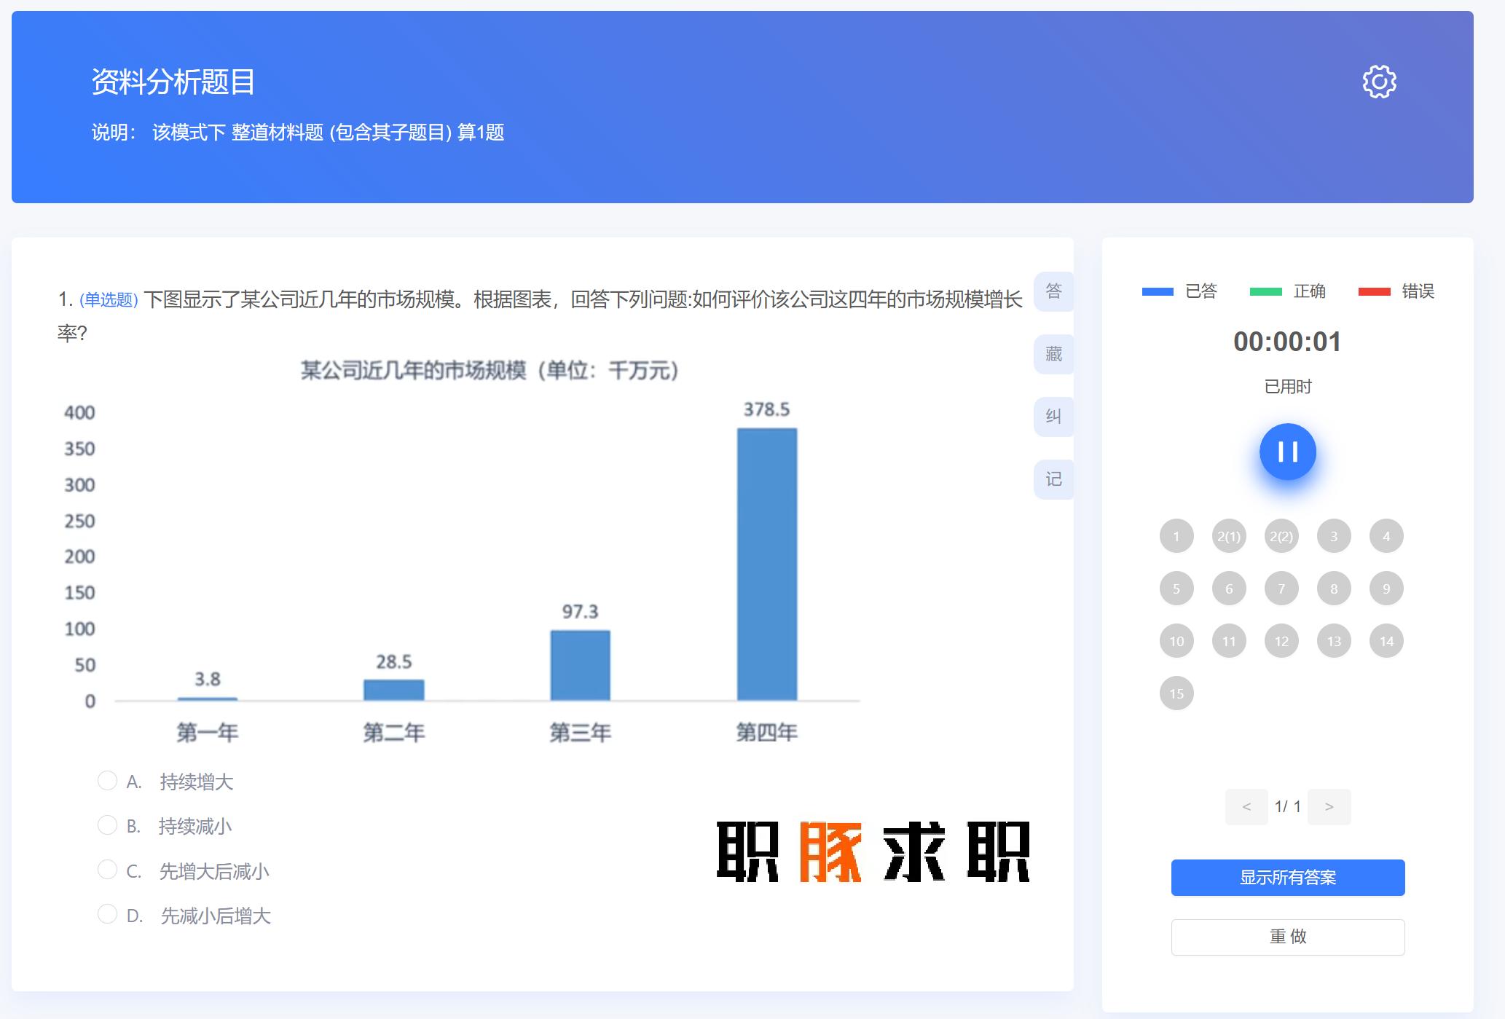Click the 记 notes side tab
This screenshot has height=1019, width=1505.
pos(1053,479)
